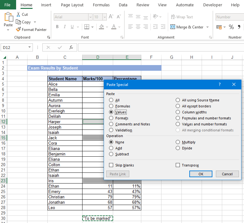Click the Paste Special help question mark
The width and height of the screenshot is (244, 223).
tap(220, 85)
